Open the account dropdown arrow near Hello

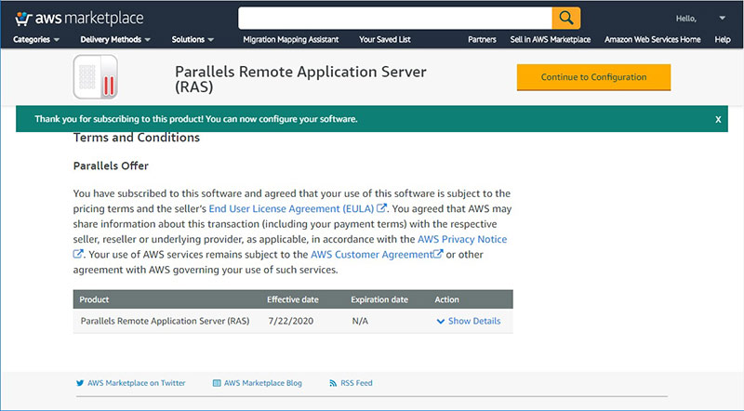point(723,18)
